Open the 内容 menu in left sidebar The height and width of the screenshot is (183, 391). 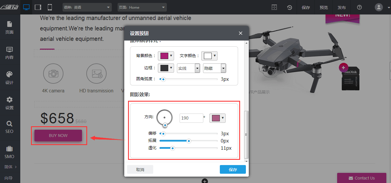click(10, 53)
